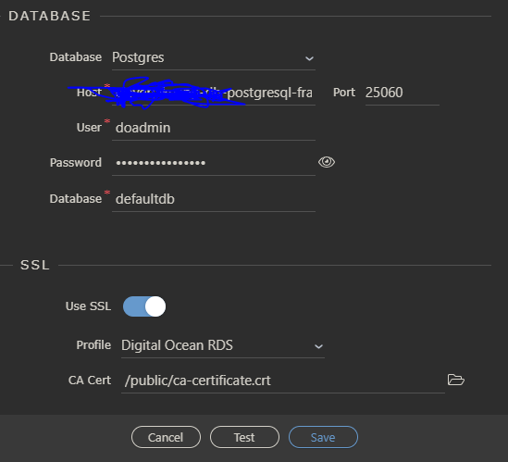The height and width of the screenshot is (462, 508).
Task: Save the connection settings
Action: pos(323,437)
